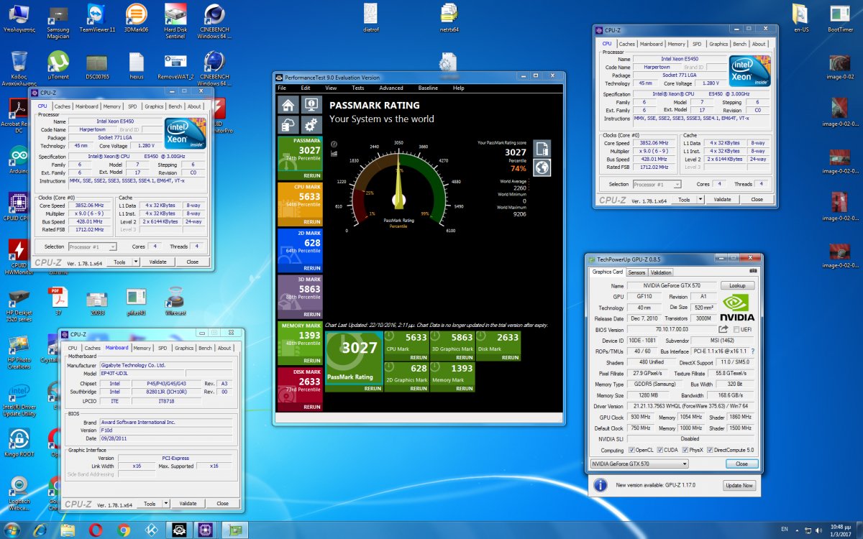Open the µTorrent desktop icon
Image resolution: width=863 pixels, height=539 pixels.
pos(58,66)
